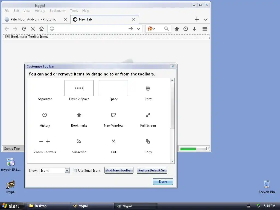Click the Back arrow in browser toolbar
Screen dimensions: 280x210
coord(7,29)
